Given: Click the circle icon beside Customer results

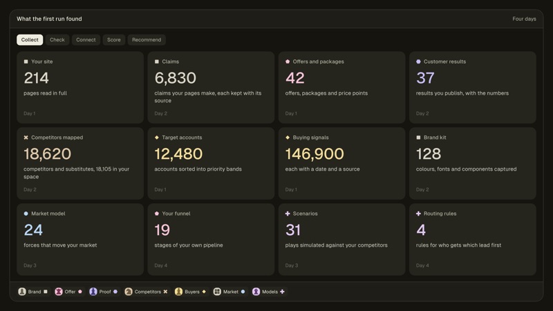Looking at the screenshot, I should (418, 62).
